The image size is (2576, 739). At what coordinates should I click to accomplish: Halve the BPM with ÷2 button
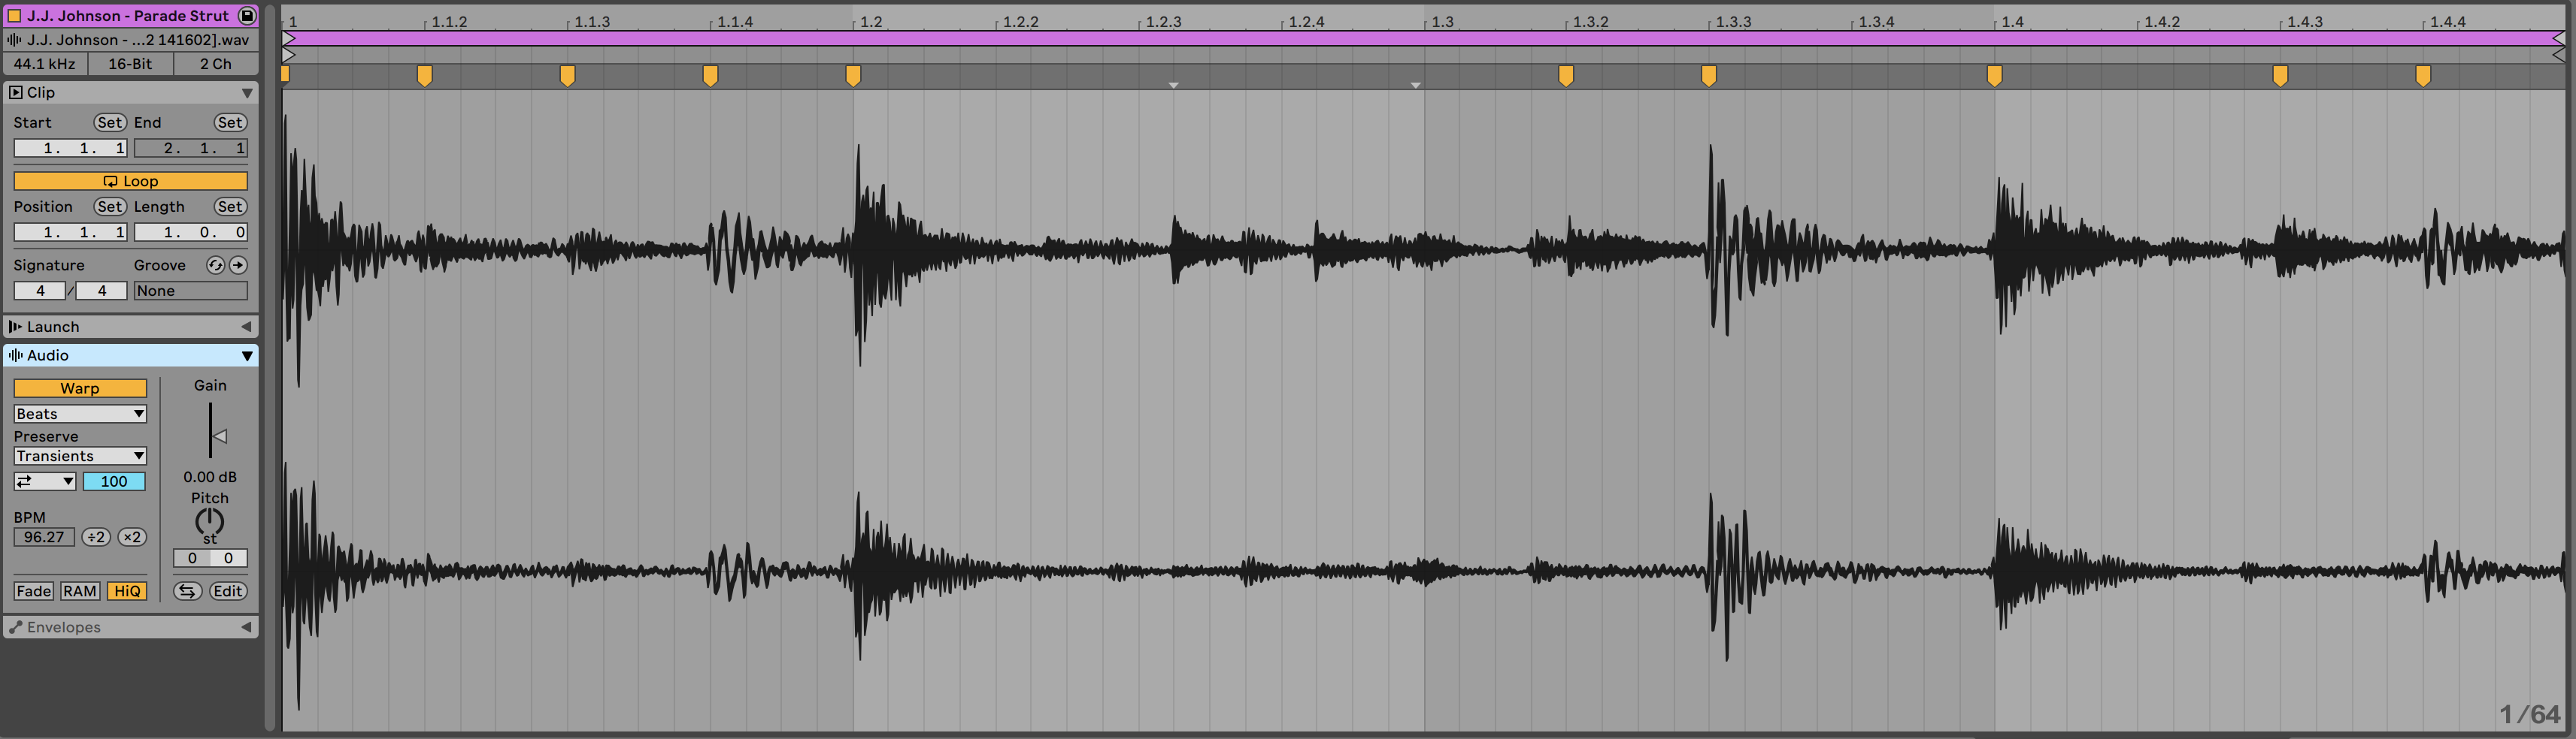point(96,537)
